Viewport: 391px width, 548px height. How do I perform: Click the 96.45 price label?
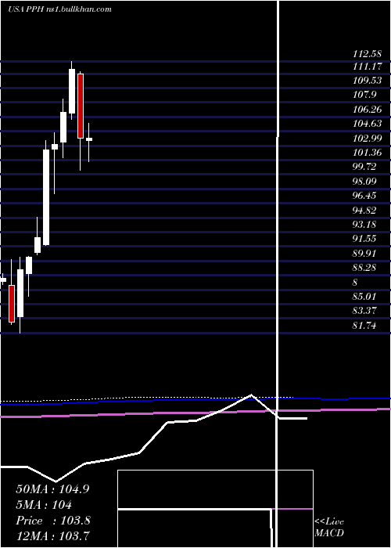click(364, 196)
